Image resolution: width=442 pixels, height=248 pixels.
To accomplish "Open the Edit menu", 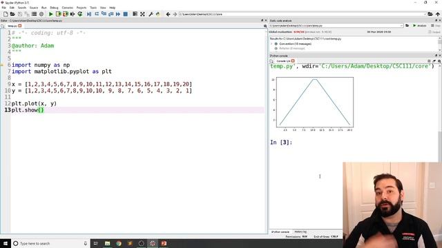I will coord(12,8).
